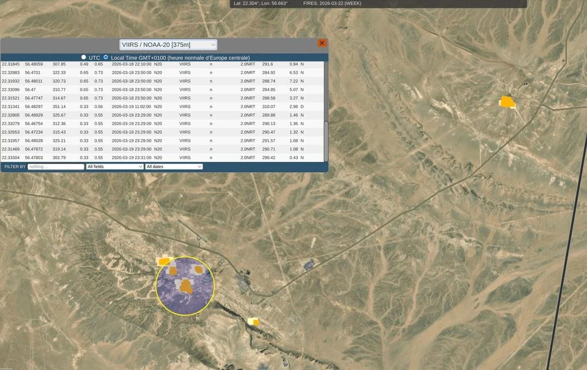The image size is (587, 370).
Task: Close the VIIRS data table panel
Action: coord(322,43)
